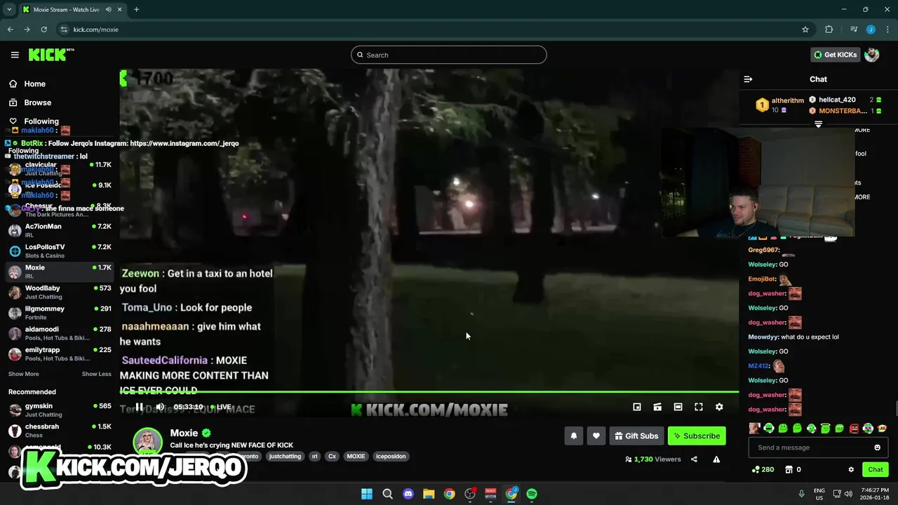Image resolution: width=898 pixels, height=505 pixels.
Task: Pause the live stream
Action: click(x=140, y=407)
